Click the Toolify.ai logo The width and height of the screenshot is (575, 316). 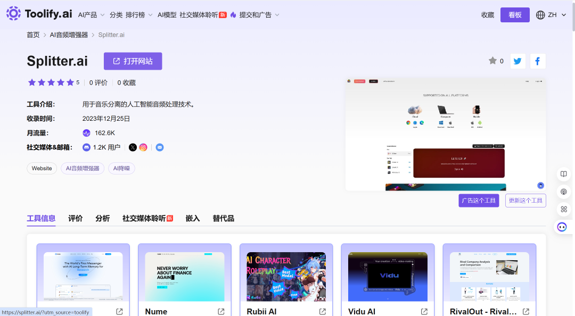click(x=39, y=14)
